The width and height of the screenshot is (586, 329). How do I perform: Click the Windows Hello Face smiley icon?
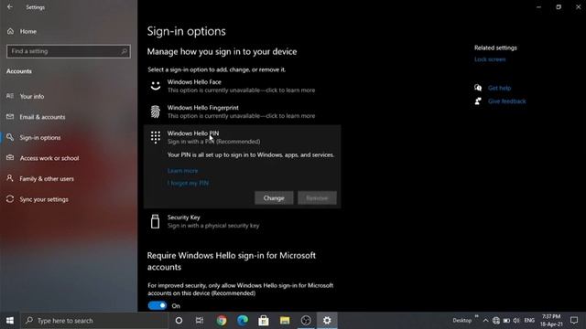156,86
